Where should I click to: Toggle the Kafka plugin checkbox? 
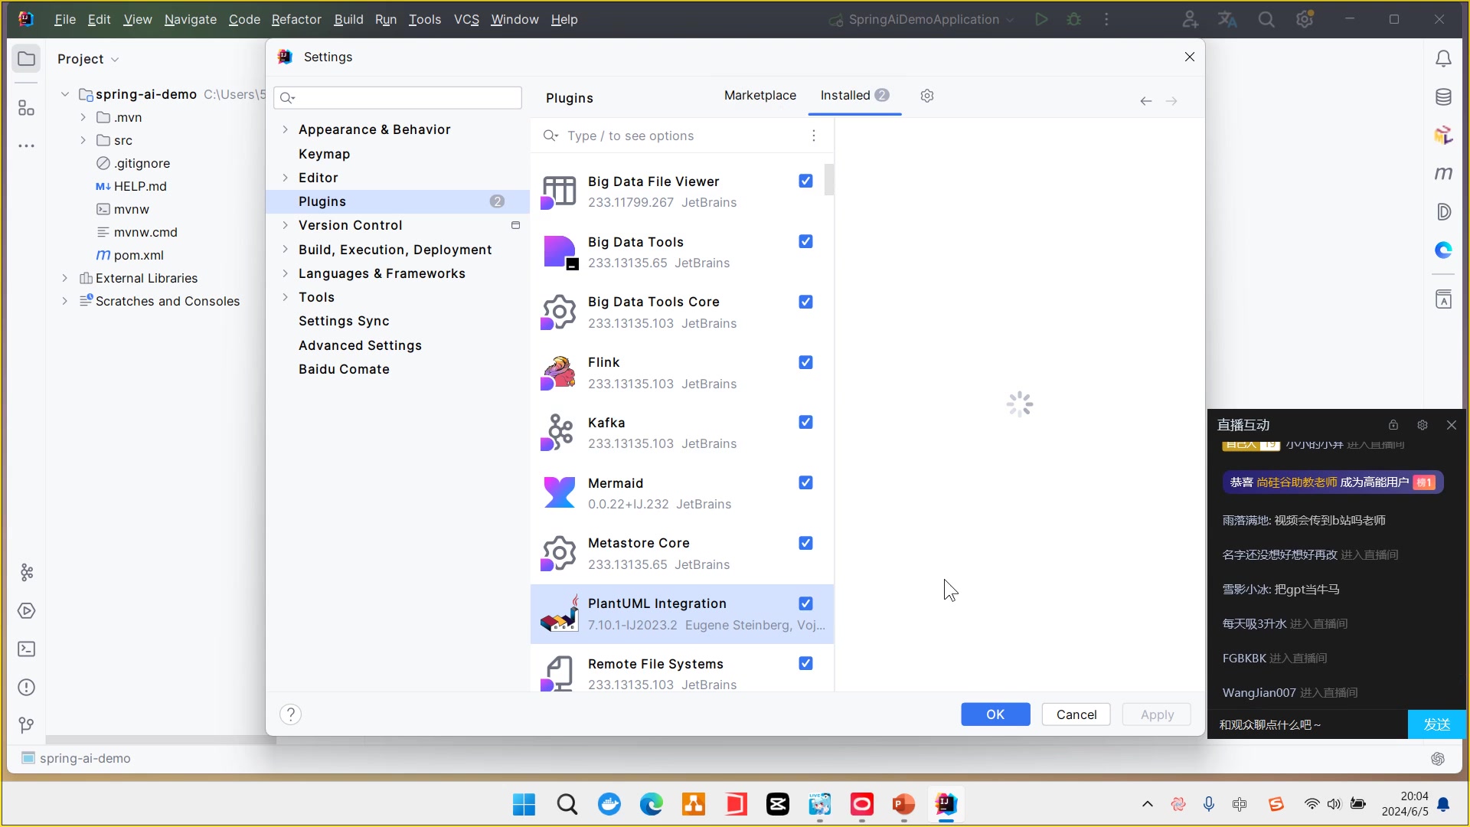tap(805, 422)
